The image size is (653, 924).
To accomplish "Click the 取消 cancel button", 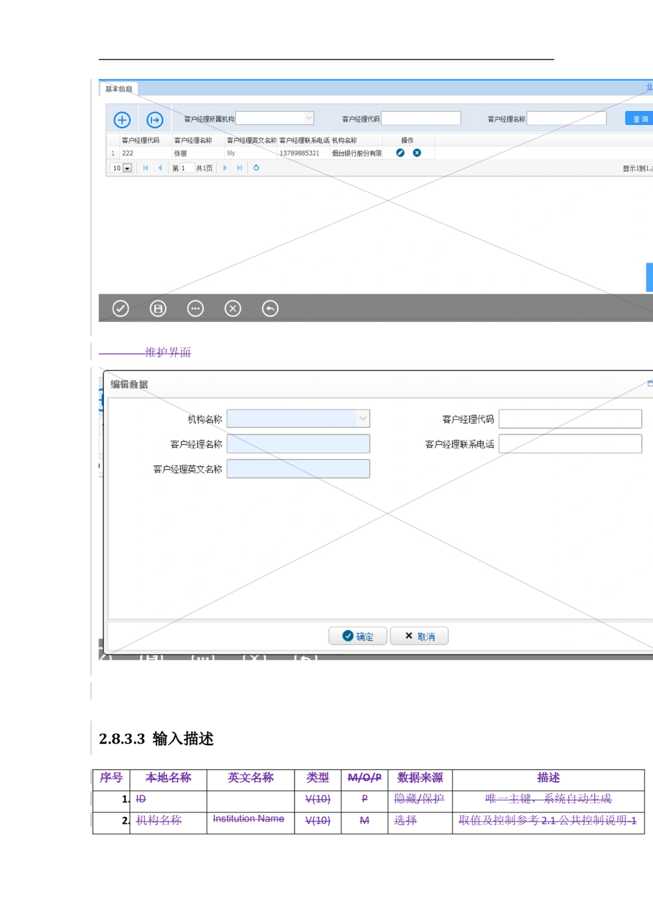I will [419, 636].
